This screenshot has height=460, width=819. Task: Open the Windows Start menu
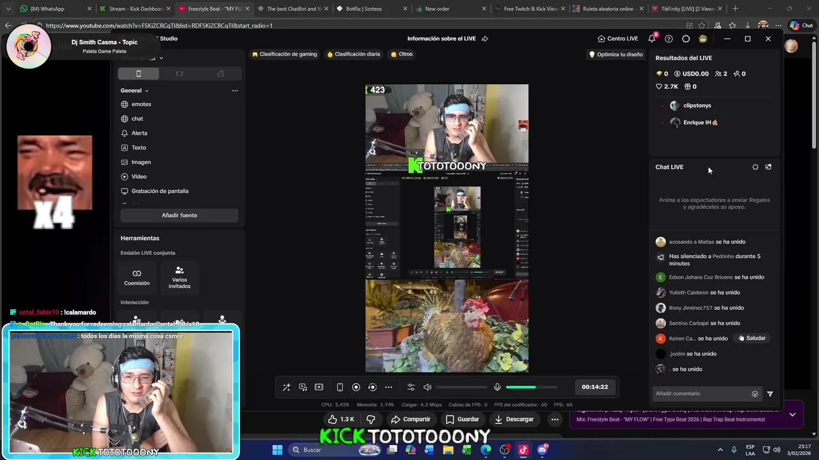[x=277, y=450]
